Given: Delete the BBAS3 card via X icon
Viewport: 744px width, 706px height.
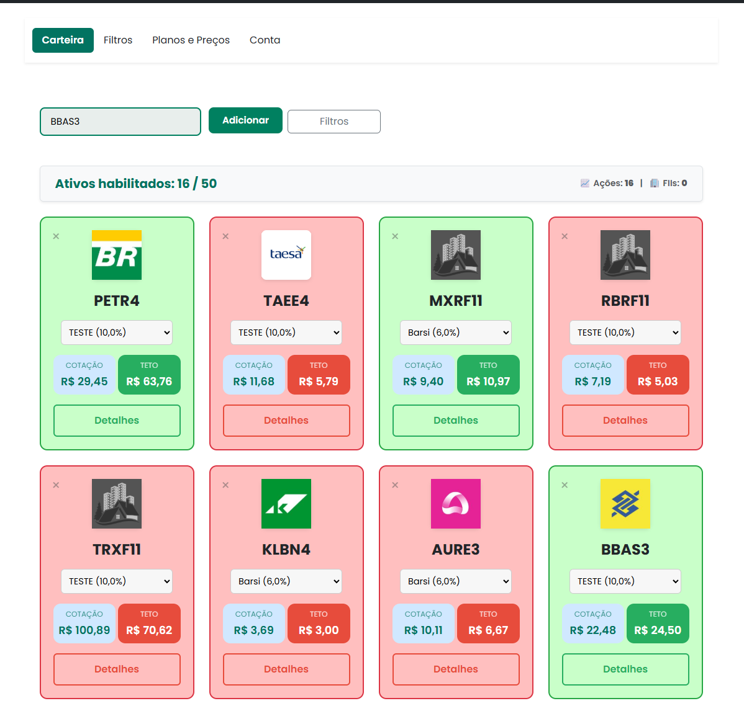Looking at the screenshot, I should coord(565,485).
